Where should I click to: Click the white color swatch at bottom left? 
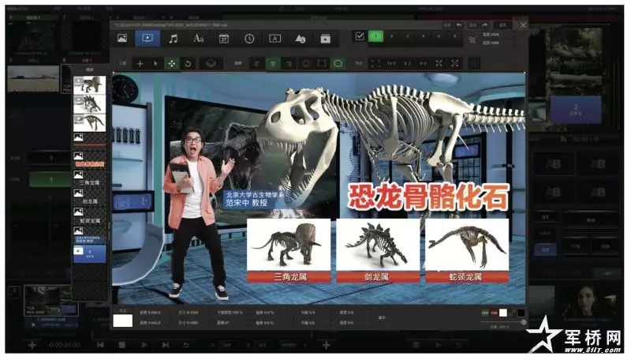pyautogui.click(x=122, y=321)
